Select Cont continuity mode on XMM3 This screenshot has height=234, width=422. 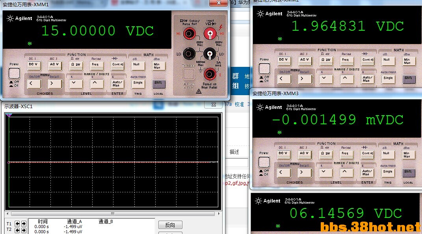point(367,154)
